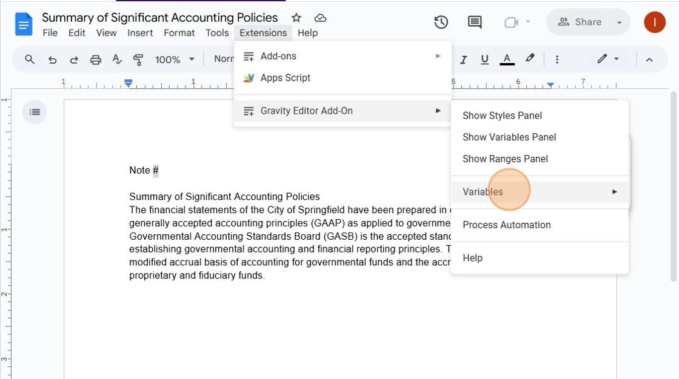Open the View menu
Screen dimensions: 679x379
(x=106, y=33)
